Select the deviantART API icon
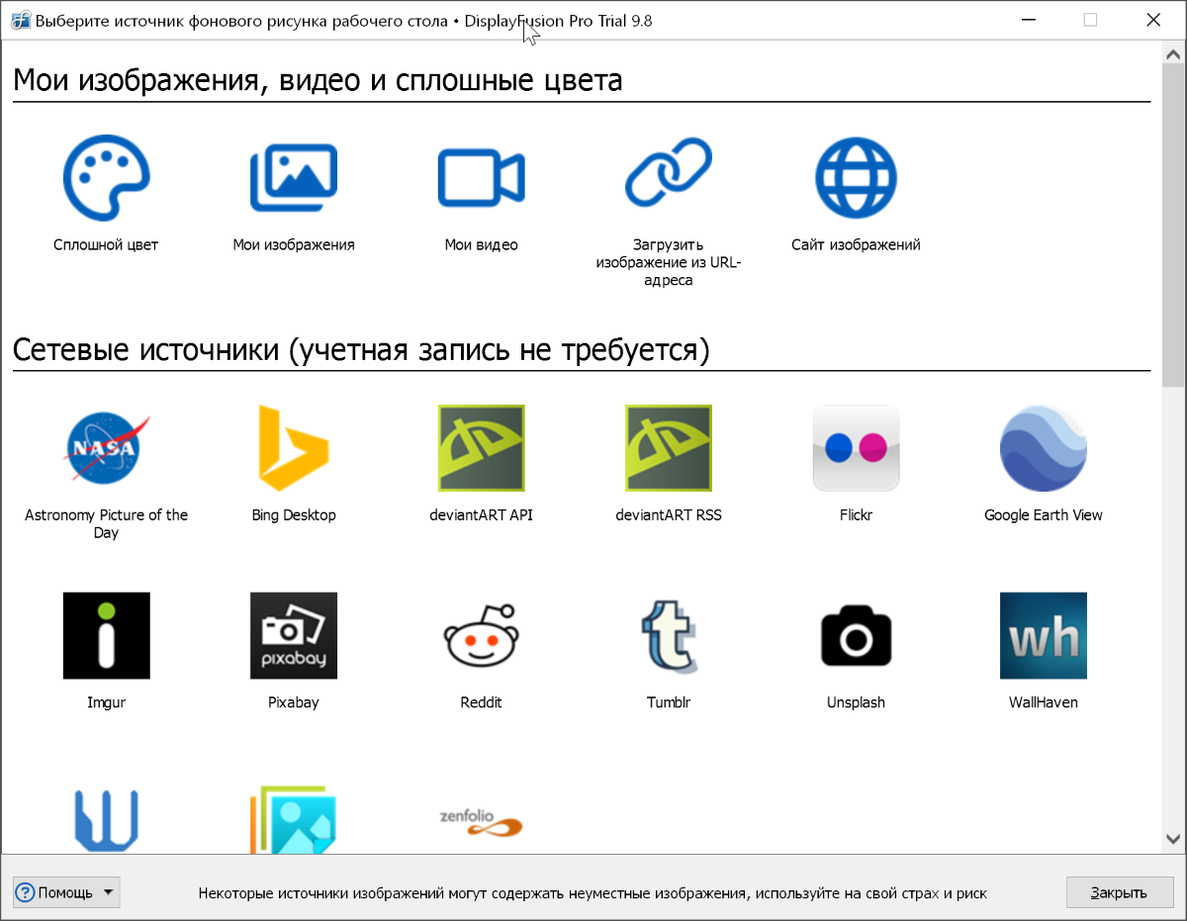 [482, 448]
